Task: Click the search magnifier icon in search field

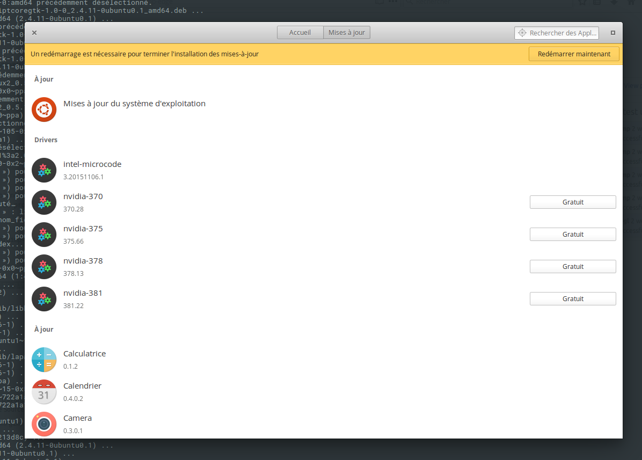Action: 522,33
